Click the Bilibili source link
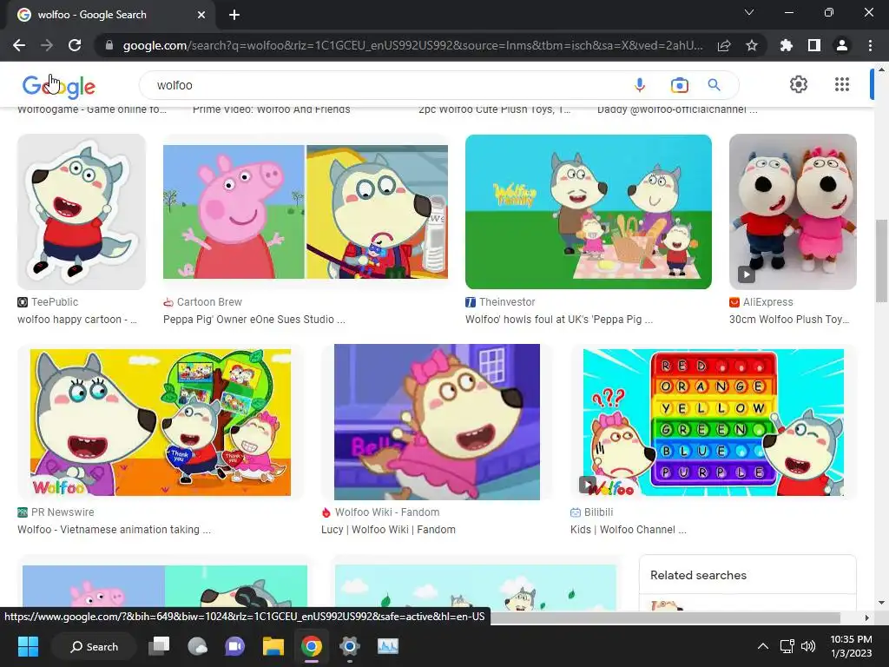Screen dimensions: 889x667 click(592, 512)
